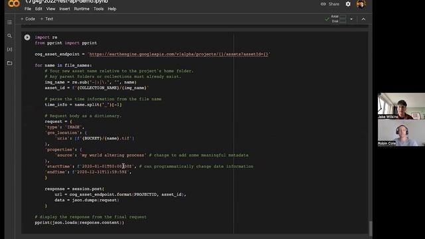Click the 'asset_id' assignment line
The image size is (425, 239).
(x=97, y=88)
